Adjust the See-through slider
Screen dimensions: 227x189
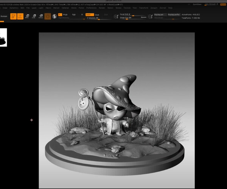pyautogui.click(x=211, y=4)
